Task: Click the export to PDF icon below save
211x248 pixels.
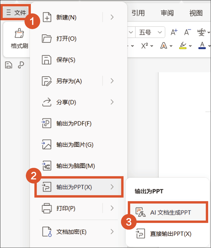Action: 21,65
